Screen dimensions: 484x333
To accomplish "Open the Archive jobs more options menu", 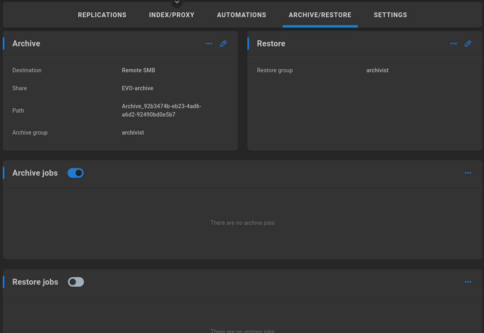I will click(468, 173).
